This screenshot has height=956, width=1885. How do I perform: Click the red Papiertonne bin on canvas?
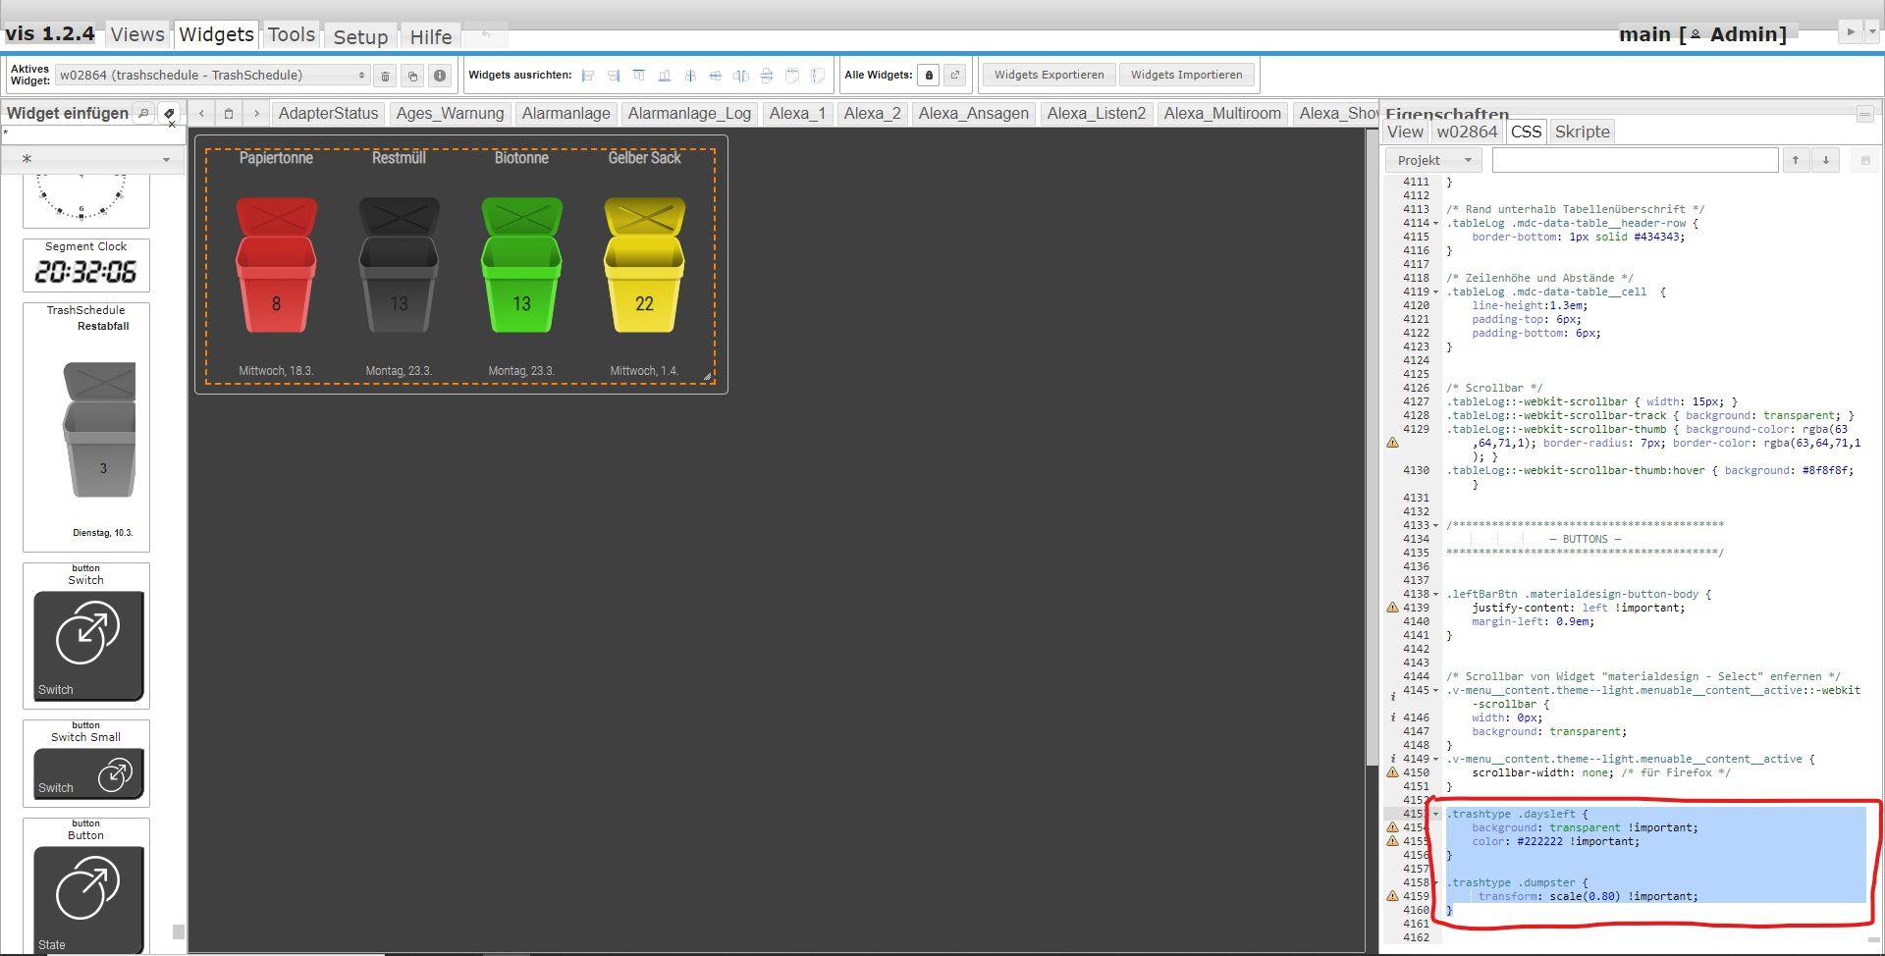pos(276,265)
